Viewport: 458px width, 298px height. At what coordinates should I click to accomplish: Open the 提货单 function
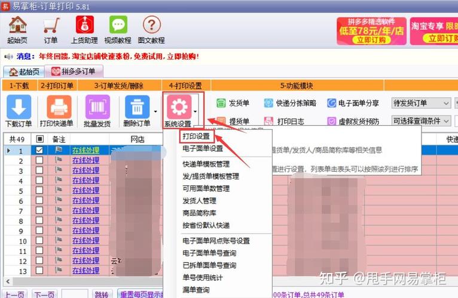233,121
